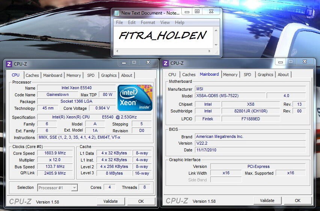Click the American Megatrends Inc. BIOS brand

(251, 136)
